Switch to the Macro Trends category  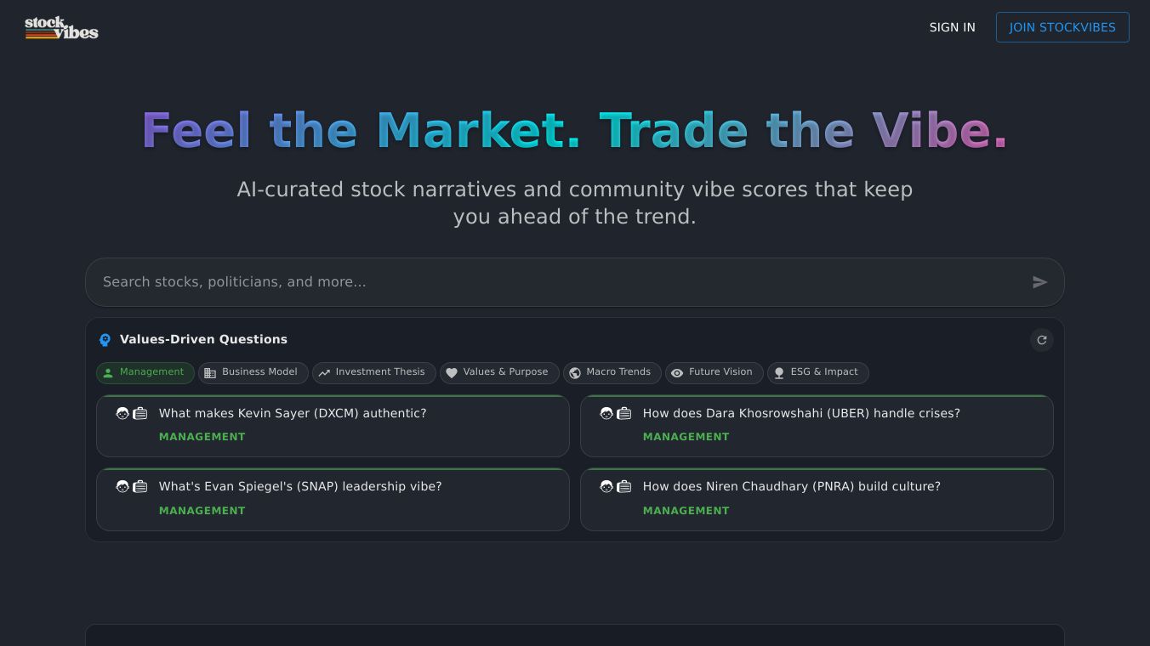pos(612,372)
